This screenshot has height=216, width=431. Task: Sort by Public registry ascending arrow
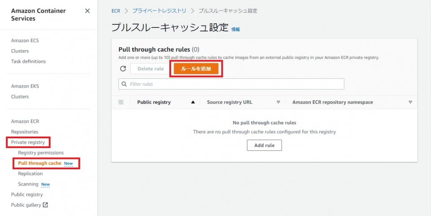(193, 102)
